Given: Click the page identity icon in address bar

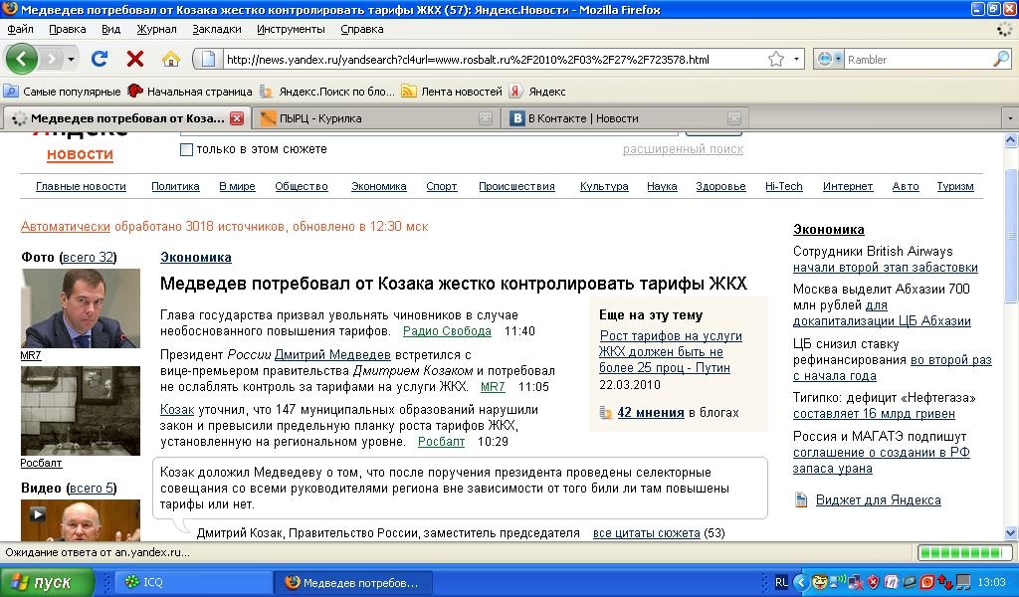Looking at the screenshot, I should pos(208,59).
